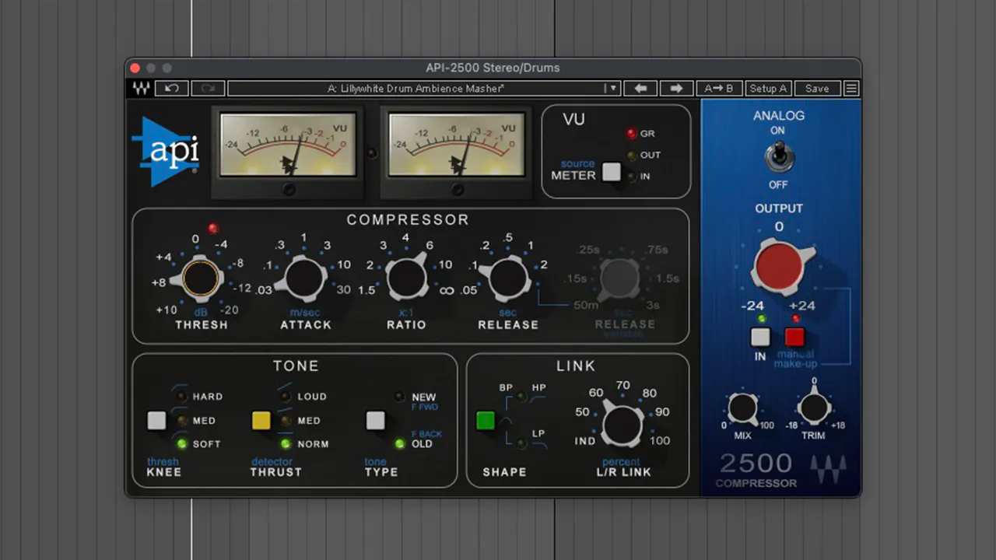Toggle the compressor IN button

pyautogui.click(x=760, y=337)
